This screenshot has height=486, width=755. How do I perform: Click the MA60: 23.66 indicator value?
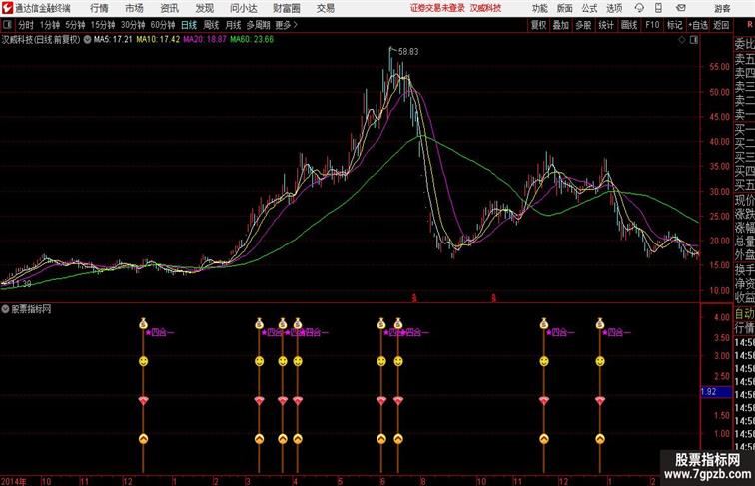[252, 40]
